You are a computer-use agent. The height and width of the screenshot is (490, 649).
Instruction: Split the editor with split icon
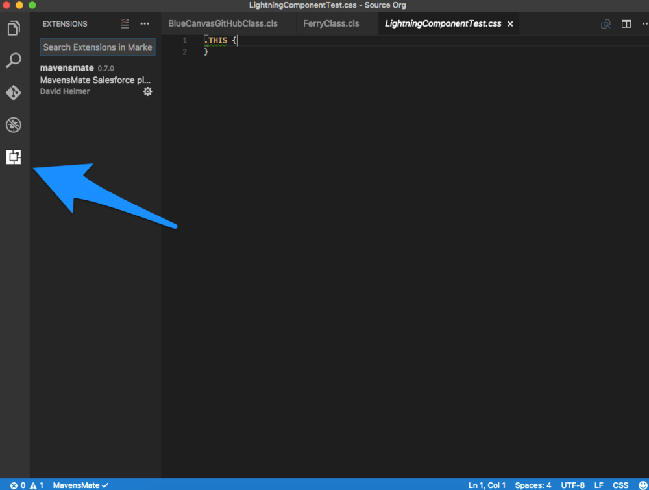click(626, 24)
